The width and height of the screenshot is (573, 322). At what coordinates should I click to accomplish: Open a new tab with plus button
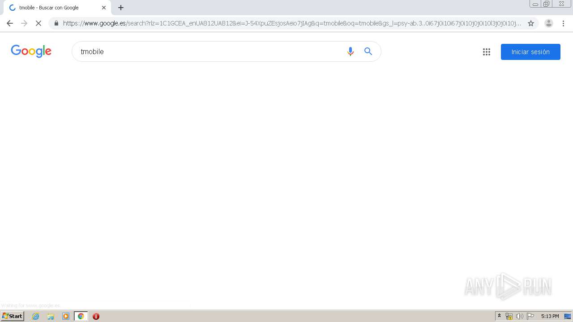[121, 8]
